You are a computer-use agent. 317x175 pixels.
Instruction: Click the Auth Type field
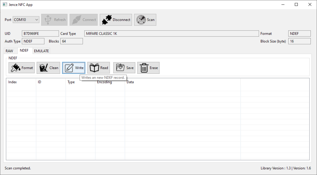click(33, 41)
